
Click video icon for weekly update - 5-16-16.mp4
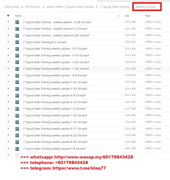coord(17,56)
